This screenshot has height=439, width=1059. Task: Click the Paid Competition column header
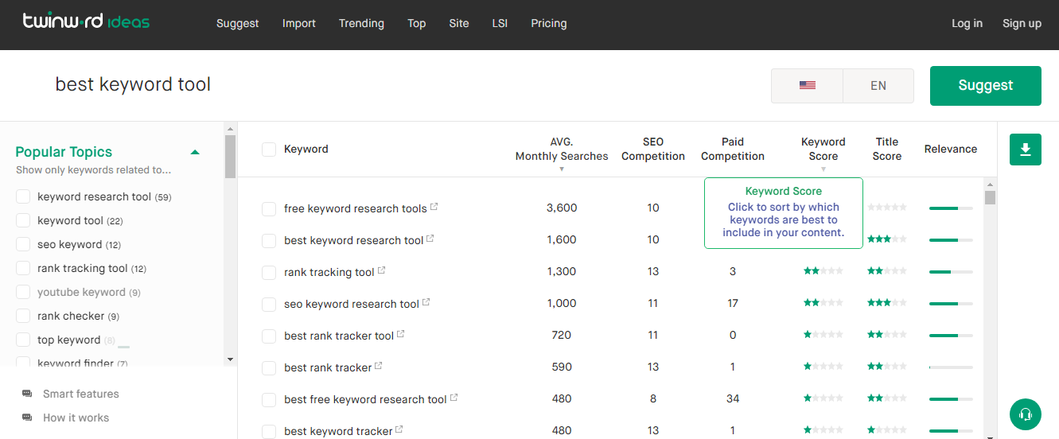click(733, 149)
